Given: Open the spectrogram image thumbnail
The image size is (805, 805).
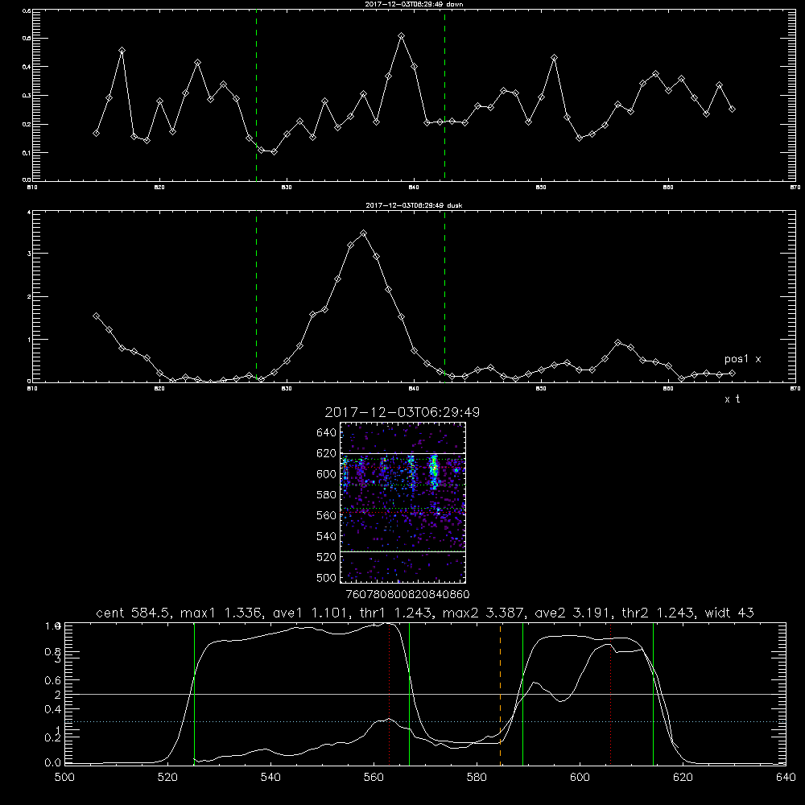Looking at the screenshot, I should pyautogui.click(x=403, y=502).
